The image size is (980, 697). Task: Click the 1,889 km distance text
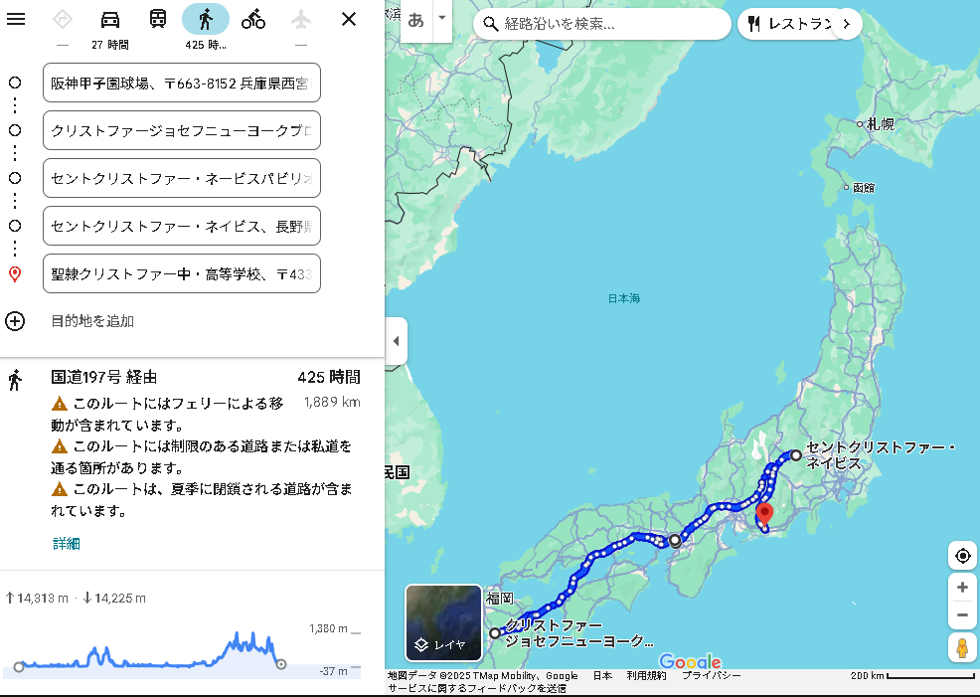tap(332, 402)
